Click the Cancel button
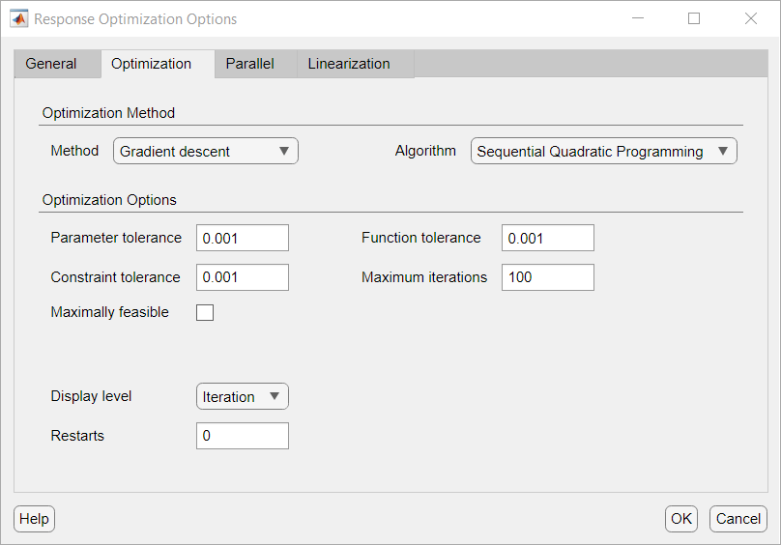The width and height of the screenshot is (781, 545). (x=738, y=519)
